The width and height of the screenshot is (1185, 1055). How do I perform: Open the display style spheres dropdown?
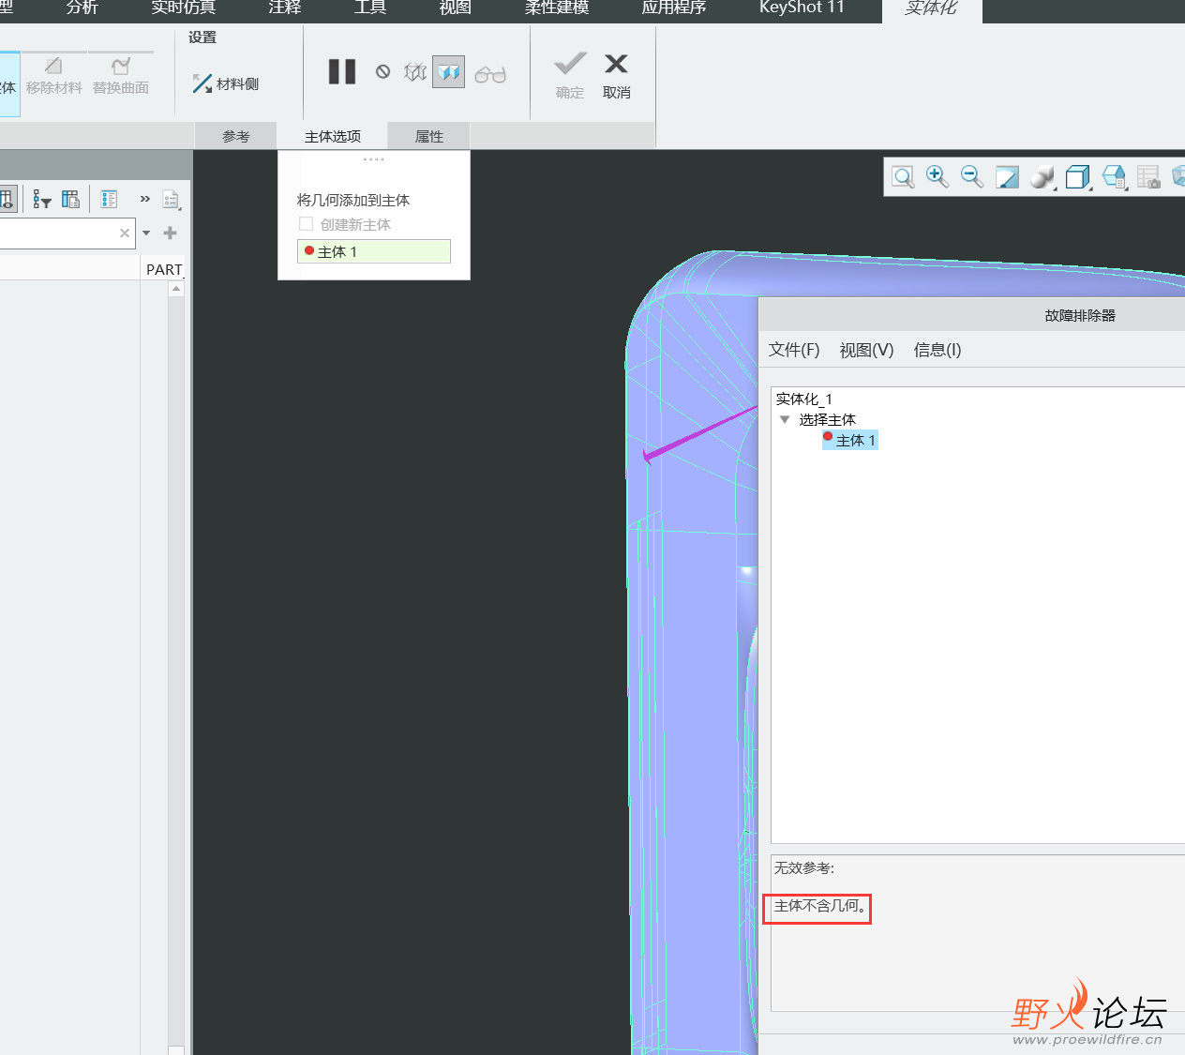[x=1042, y=176]
